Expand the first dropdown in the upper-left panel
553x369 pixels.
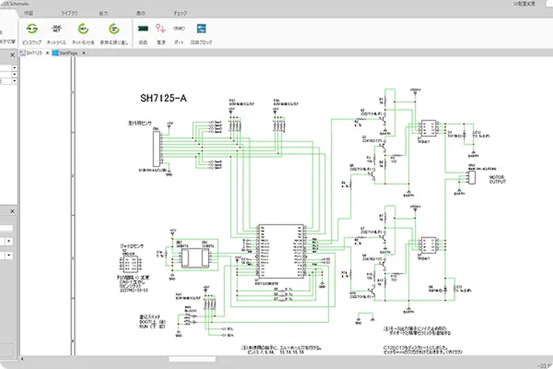click(x=14, y=67)
